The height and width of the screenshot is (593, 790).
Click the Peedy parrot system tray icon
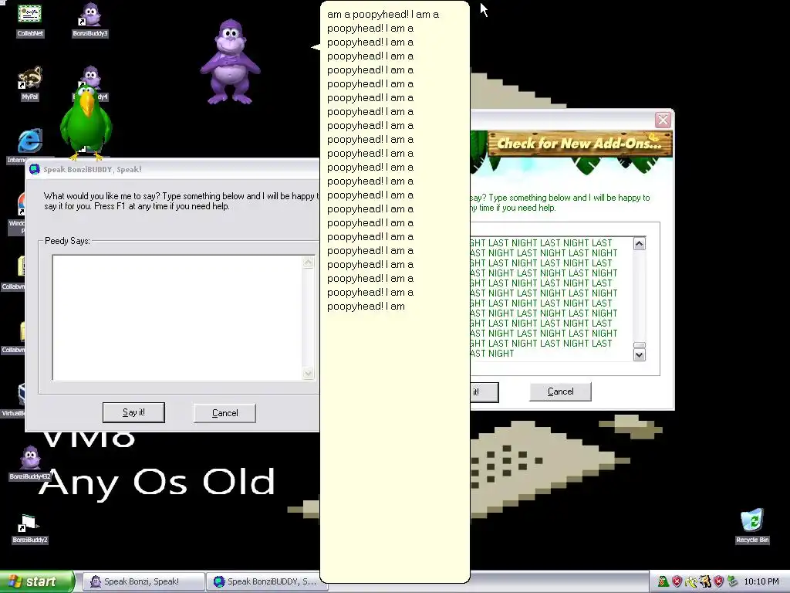pyautogui.click(x=663, y=581)
